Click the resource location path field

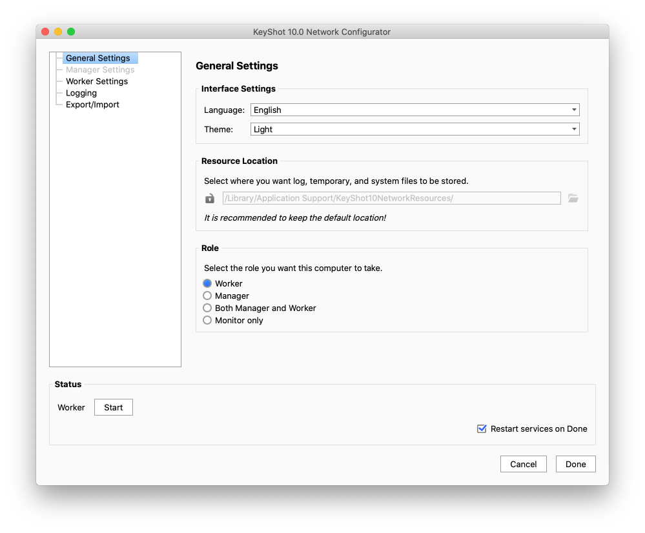pyautogui.click(x=391, y=198)
